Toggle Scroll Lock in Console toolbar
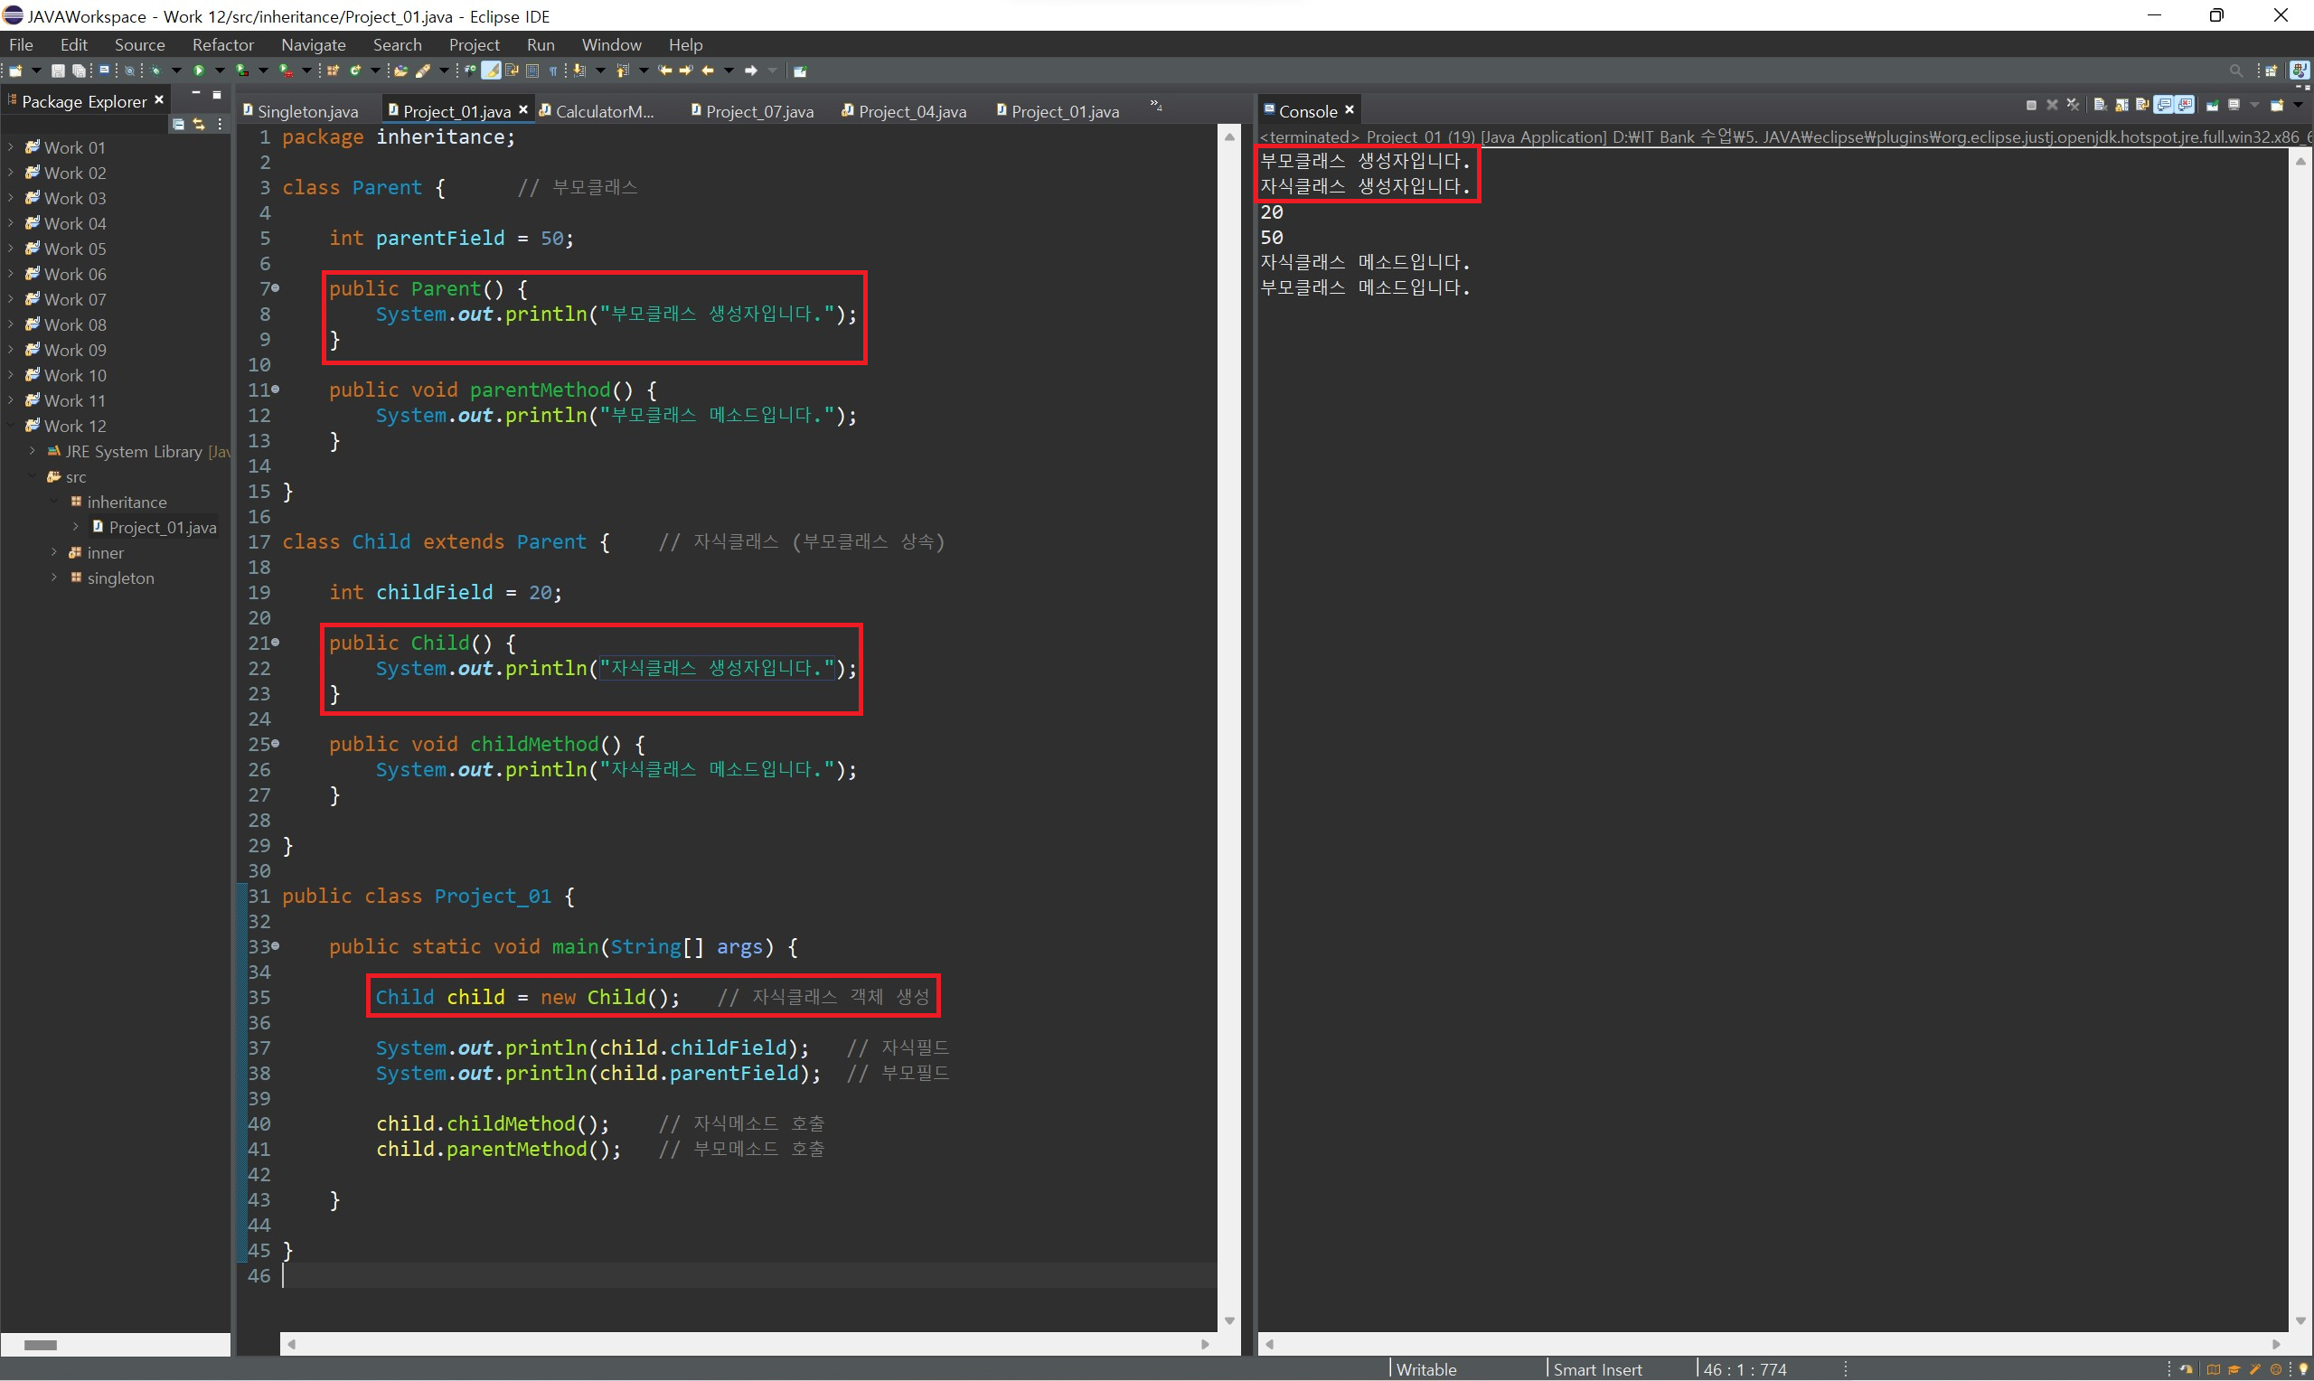The width and height of the screenshot is (2314, 1381). pos(2121,105)
